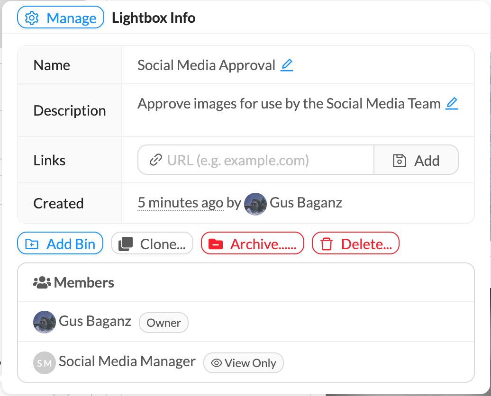Click the Social Media Manager member name
Image resolution: width=491 pixels, height=396 pixels.
tap(127, 361)
